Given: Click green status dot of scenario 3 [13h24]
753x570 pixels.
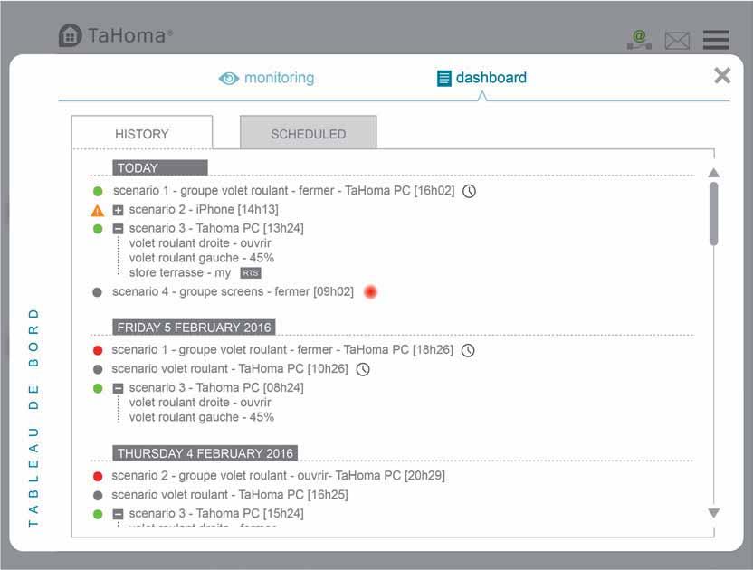Looking at the screenshot, I should click(x=98, y=229).
